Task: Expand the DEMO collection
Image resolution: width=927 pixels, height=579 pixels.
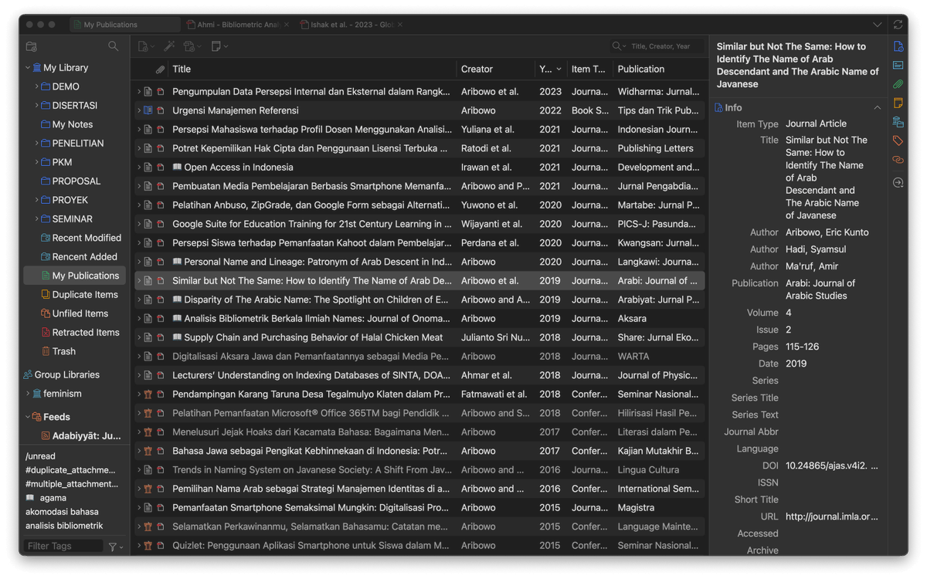Action: [x=36, y=86]
